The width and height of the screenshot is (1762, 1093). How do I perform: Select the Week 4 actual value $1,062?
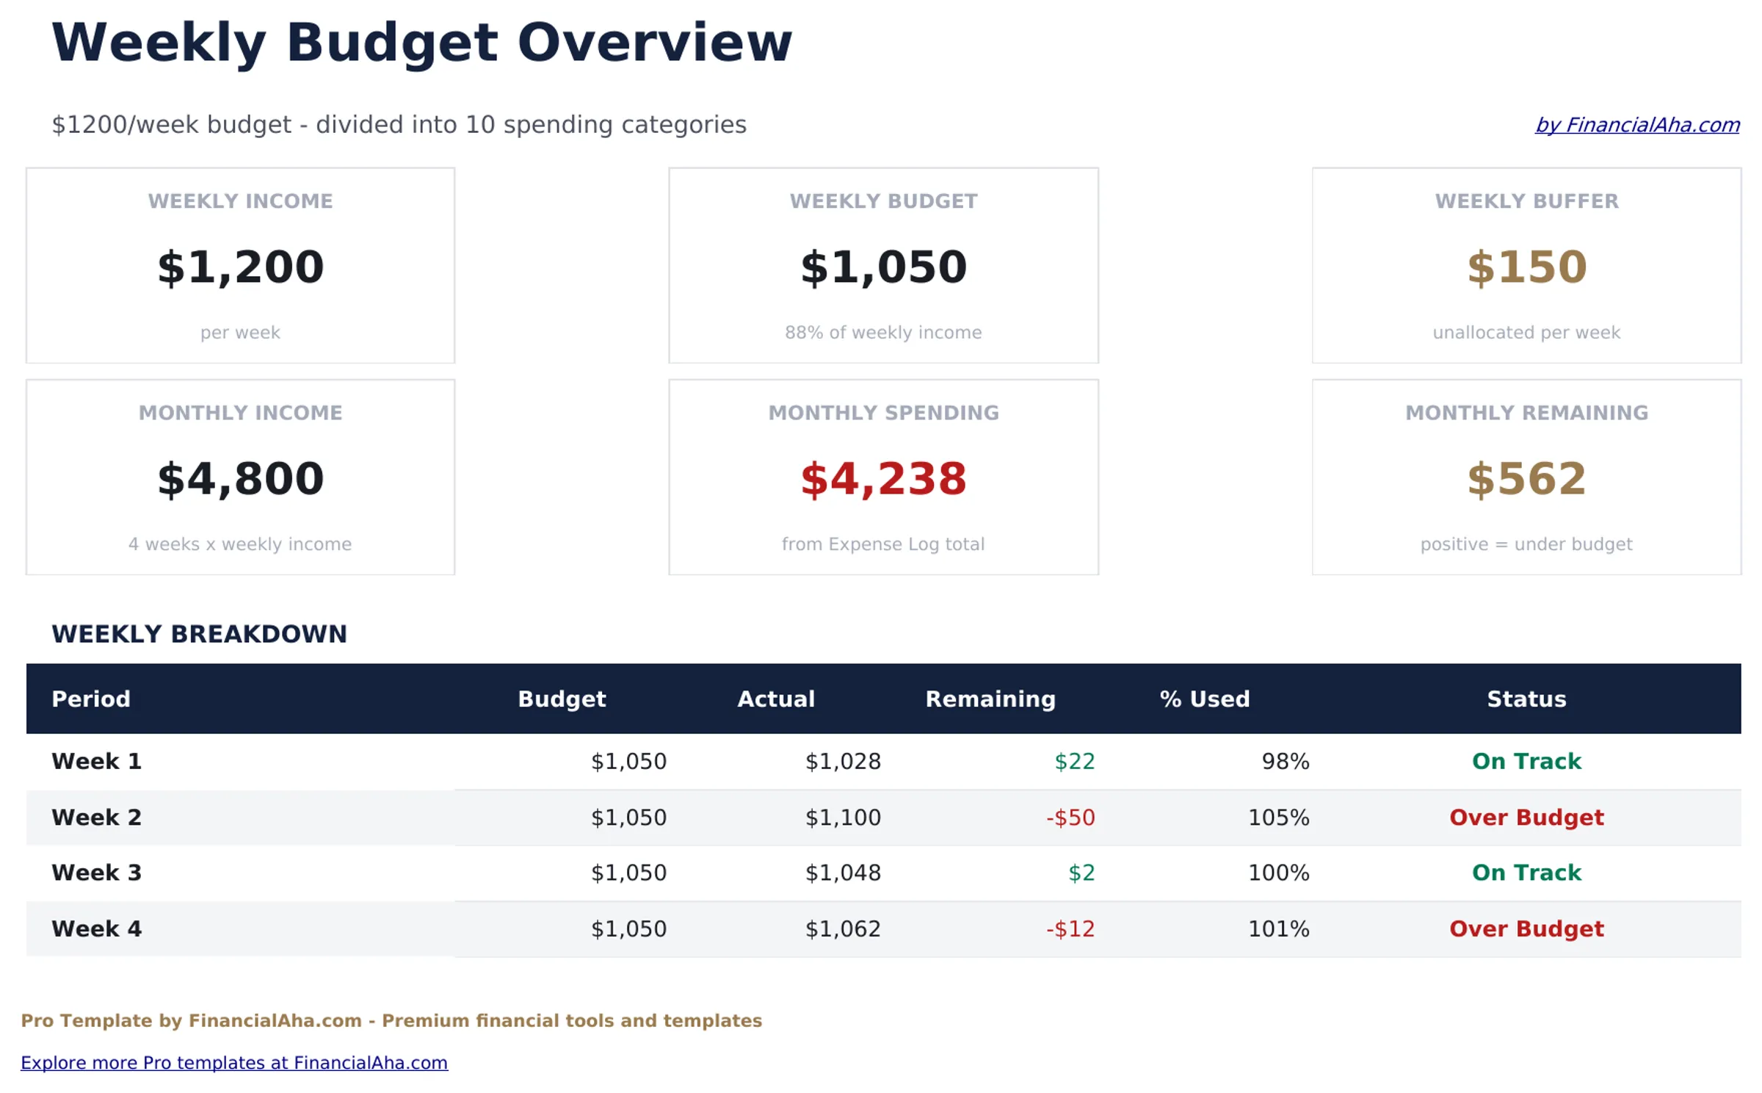(x=844, y=928)
